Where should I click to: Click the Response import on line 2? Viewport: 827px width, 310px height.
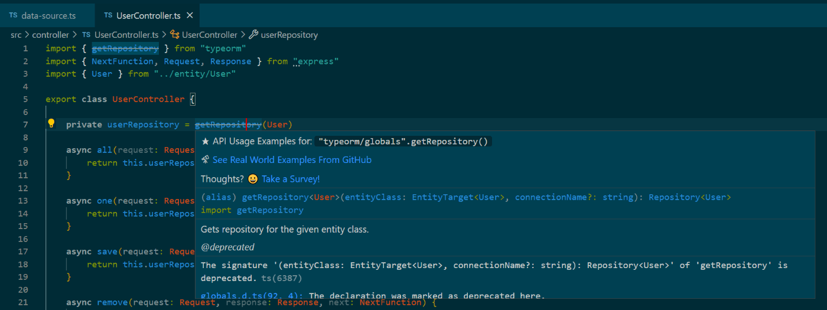(x=230, y=61)
